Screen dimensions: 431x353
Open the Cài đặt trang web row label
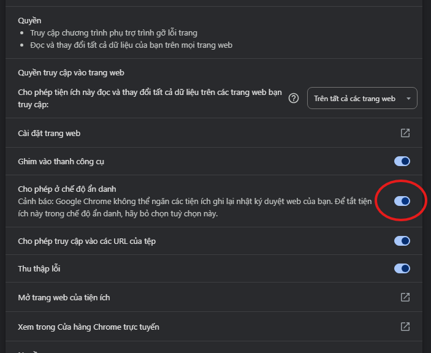click(49, 134)
